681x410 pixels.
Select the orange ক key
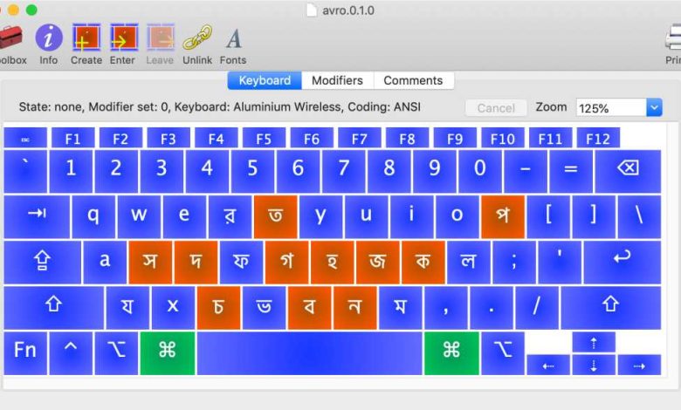pyautogui.click(x=423, y=262)
